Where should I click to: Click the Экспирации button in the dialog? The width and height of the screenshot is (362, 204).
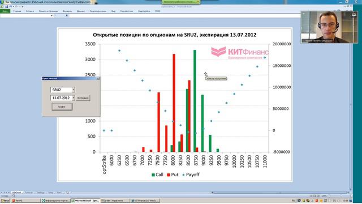coord(83,98)
